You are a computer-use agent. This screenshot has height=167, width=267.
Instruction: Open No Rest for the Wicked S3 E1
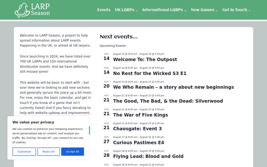(150, 73)
